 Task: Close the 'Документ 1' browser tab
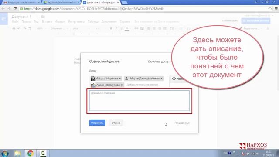(x=118, y=3)
